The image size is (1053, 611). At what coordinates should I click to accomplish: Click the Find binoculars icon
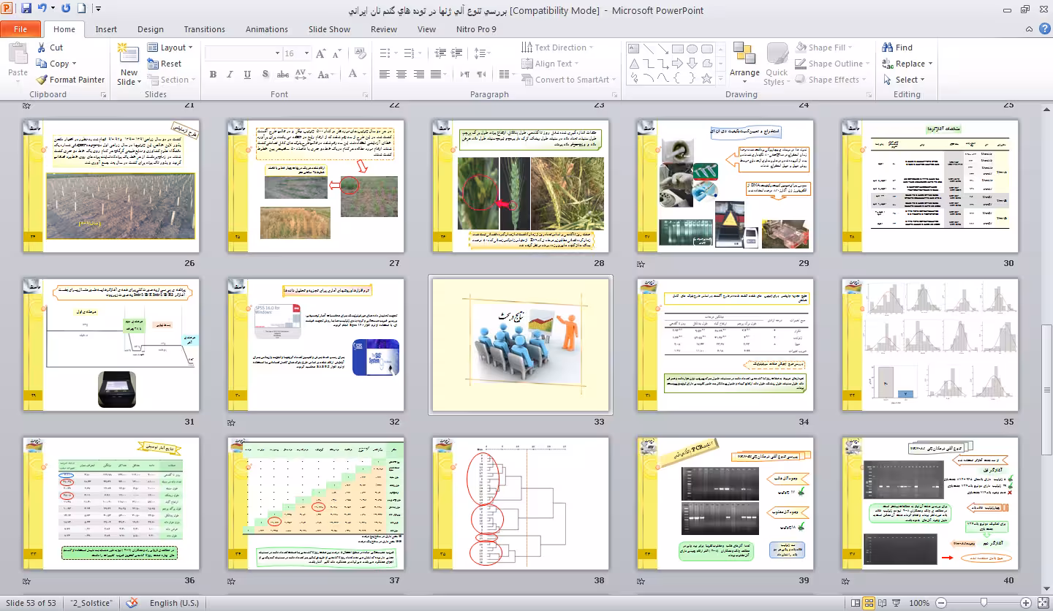pos(887,48)
